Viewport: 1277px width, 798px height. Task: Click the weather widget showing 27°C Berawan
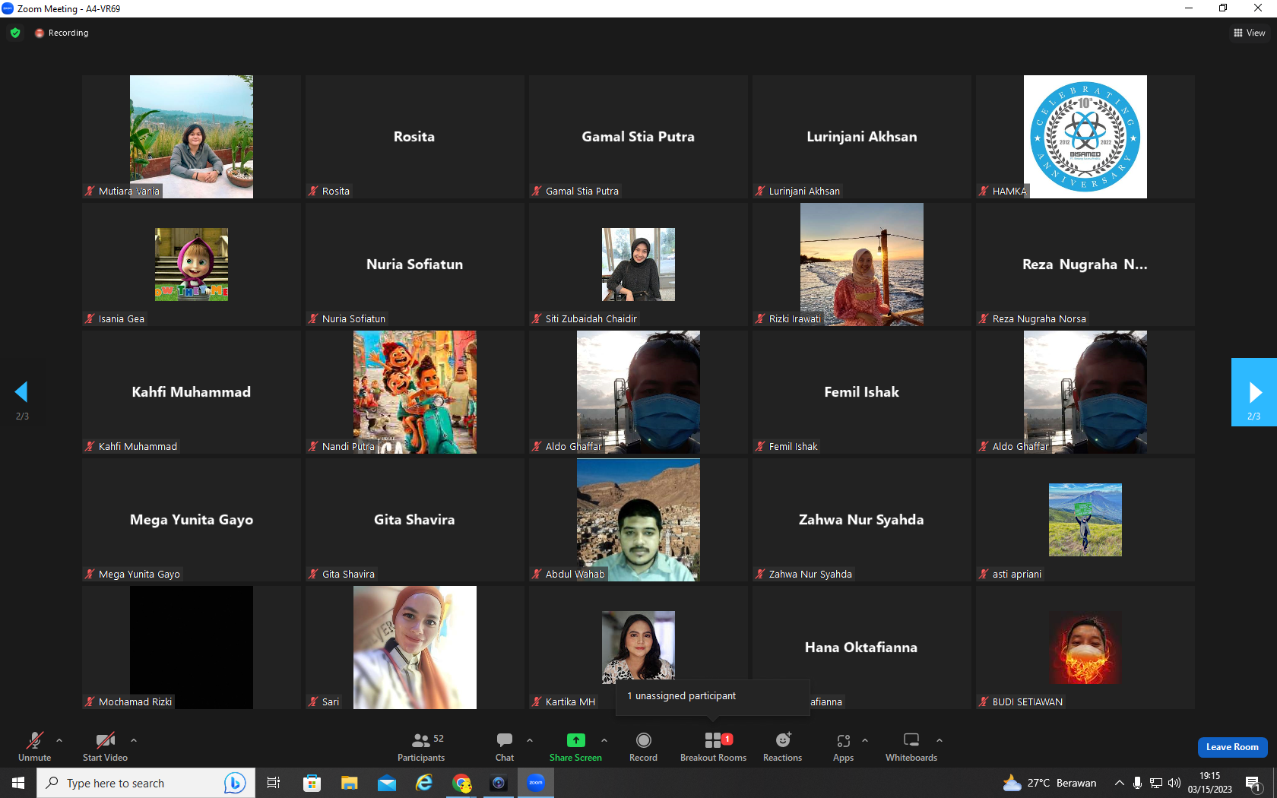[x=1050, y=783]
